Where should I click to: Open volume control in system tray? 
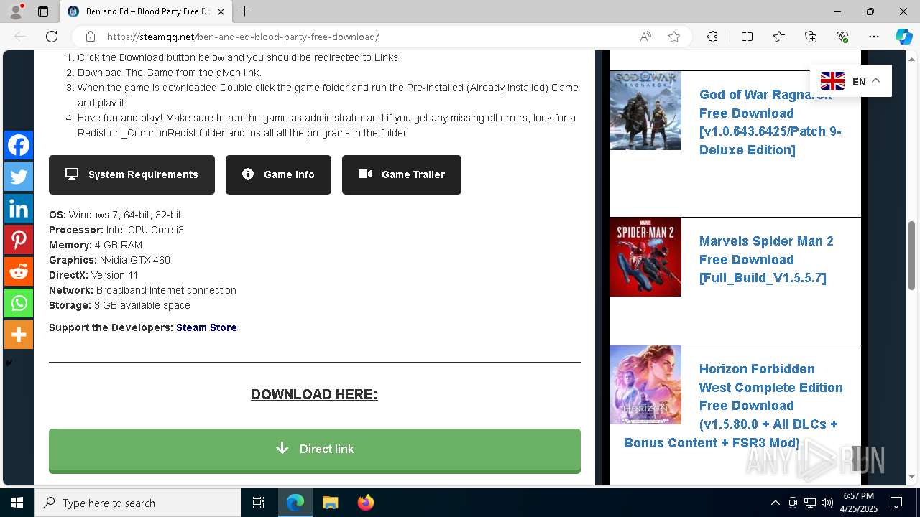coord(827,503)
